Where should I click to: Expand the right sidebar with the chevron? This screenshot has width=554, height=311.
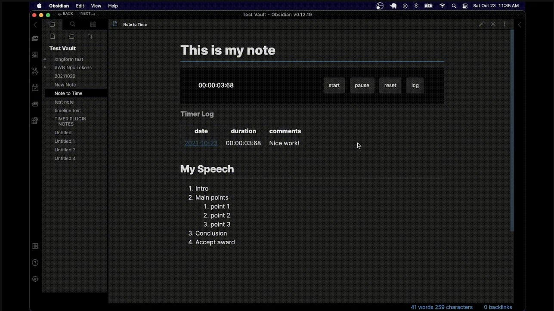coord(520,25)
